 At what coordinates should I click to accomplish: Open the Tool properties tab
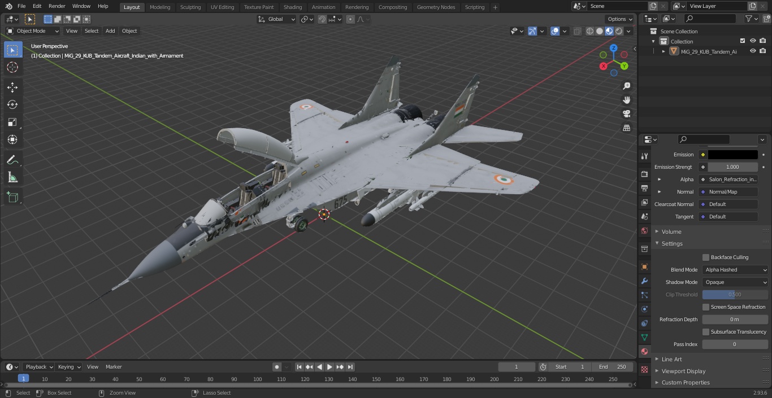644,156
